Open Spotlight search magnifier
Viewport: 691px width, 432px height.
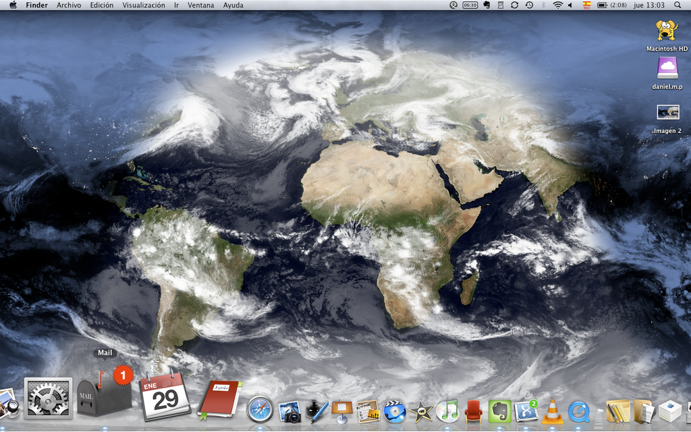678,5
